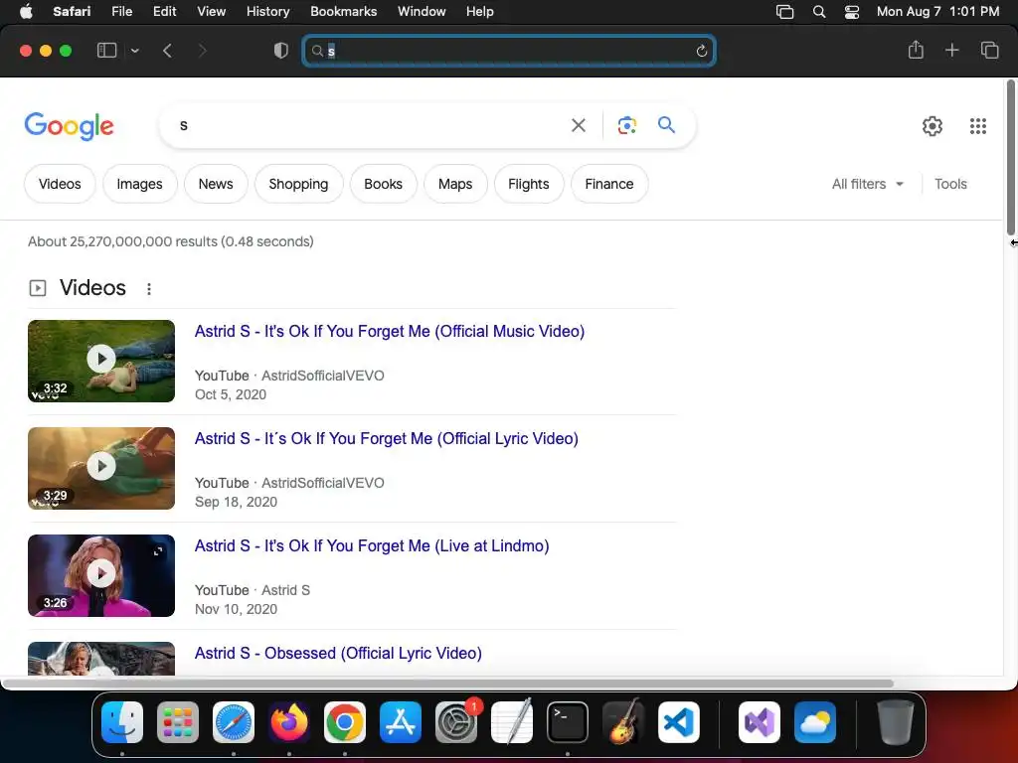
Task: Open the Trash in the Dock
Action: tap(896, 722)
